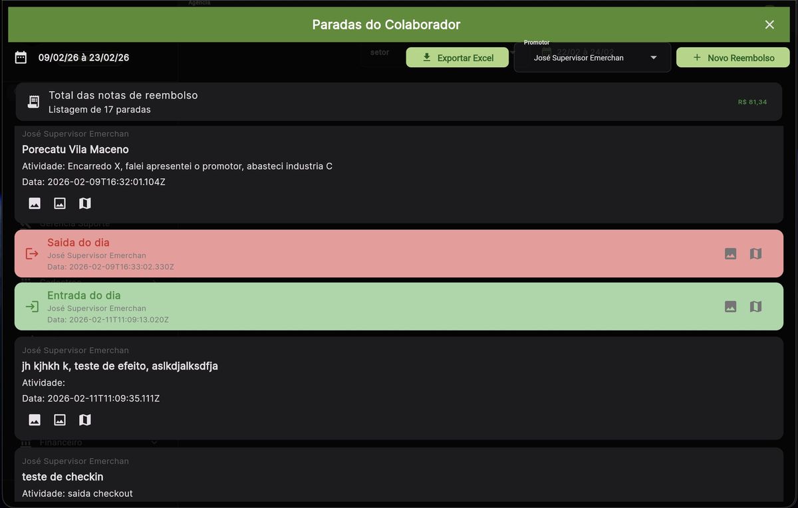Show the map for teste de efeito stop
Image resolution: width=798 pixels, height=508 pixels.
[84, 420]
